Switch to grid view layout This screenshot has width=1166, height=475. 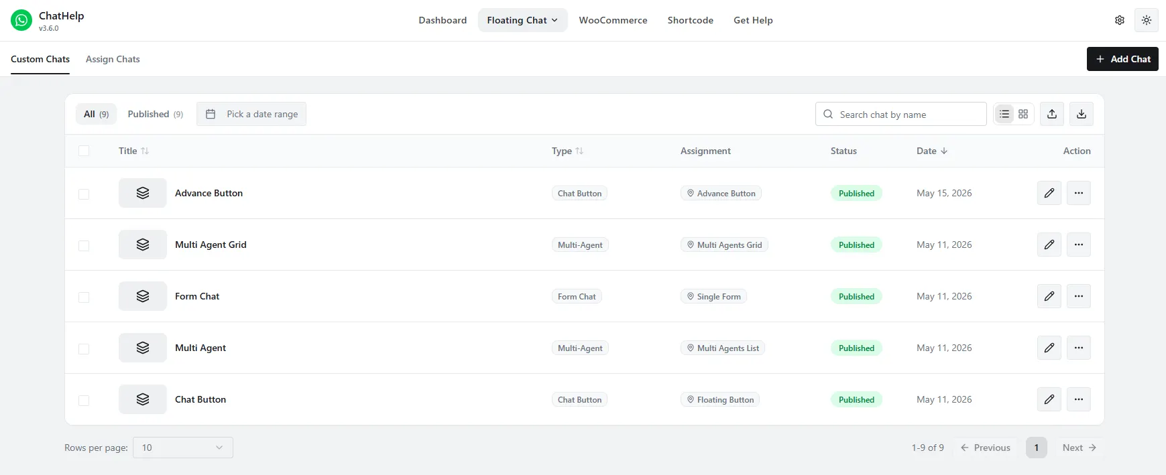click(1023, 114)
